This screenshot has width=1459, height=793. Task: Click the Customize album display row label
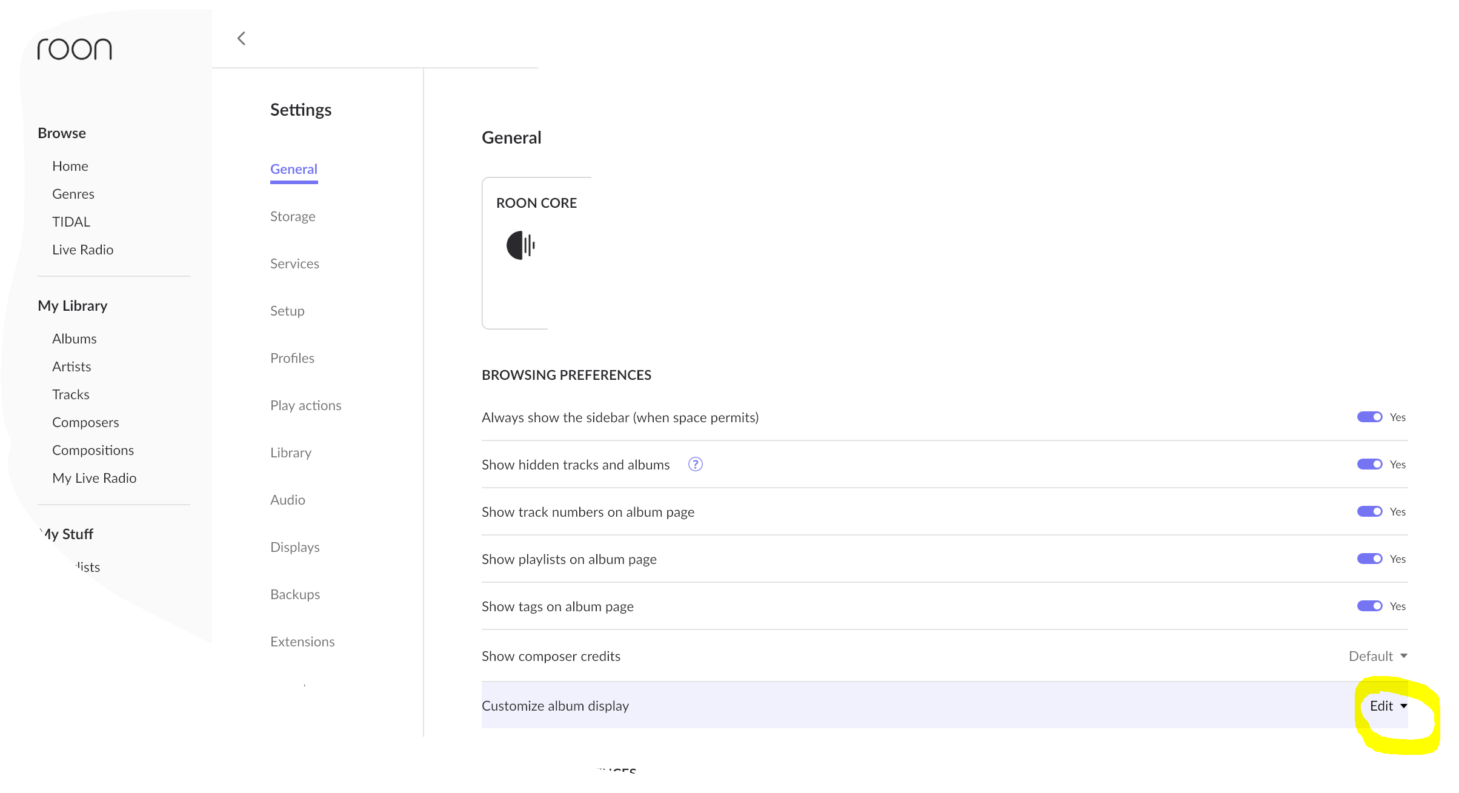[556, 706]
